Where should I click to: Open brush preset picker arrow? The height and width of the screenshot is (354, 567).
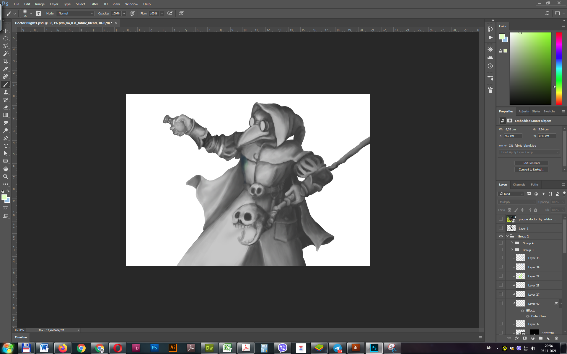tap(31, 13)
